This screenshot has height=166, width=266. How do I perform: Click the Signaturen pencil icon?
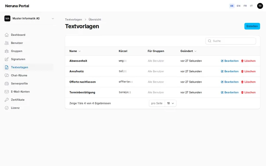point(7,59)
